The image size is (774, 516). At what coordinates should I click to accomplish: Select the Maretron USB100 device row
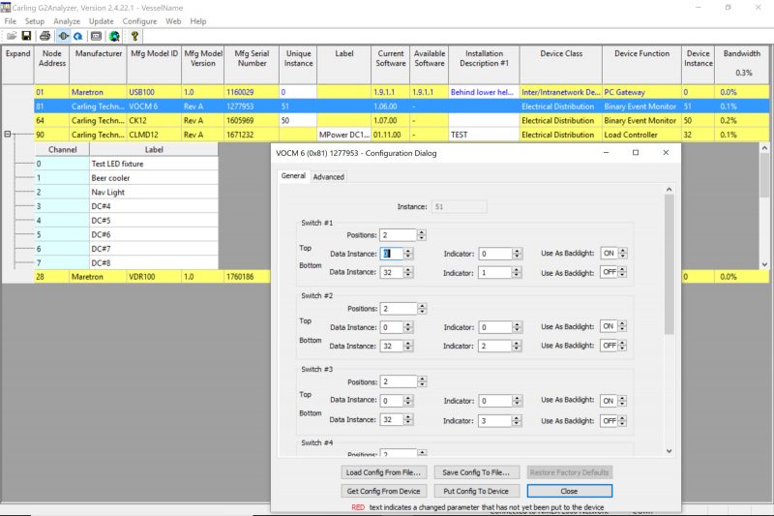pyautogui.click(x=402, y=92)
